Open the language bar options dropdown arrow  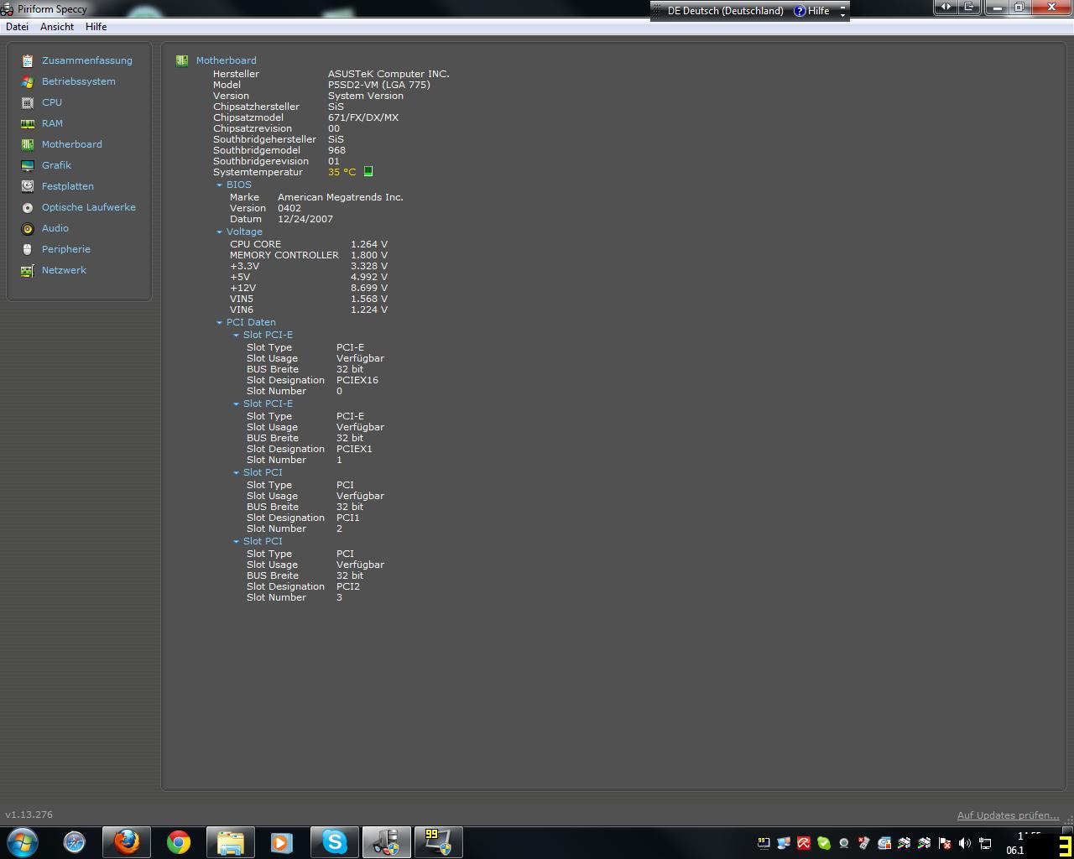(842, 15)
